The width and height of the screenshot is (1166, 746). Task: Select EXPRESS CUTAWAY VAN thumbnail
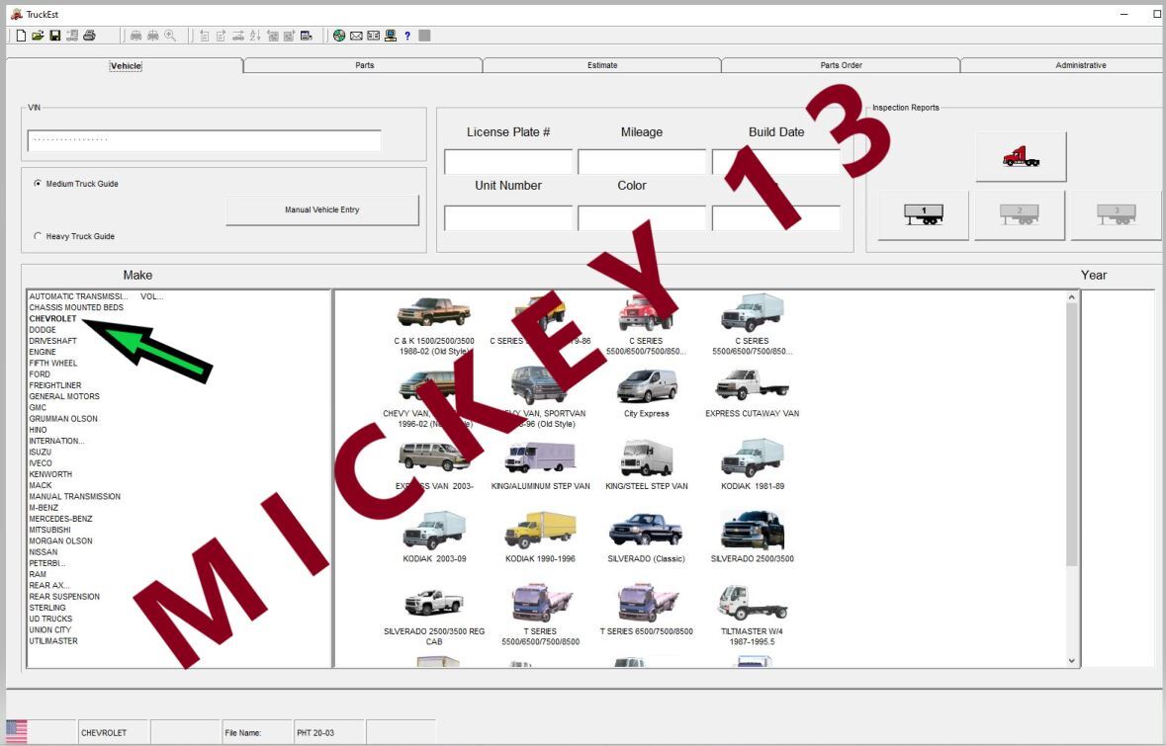(x=752, y=385)
